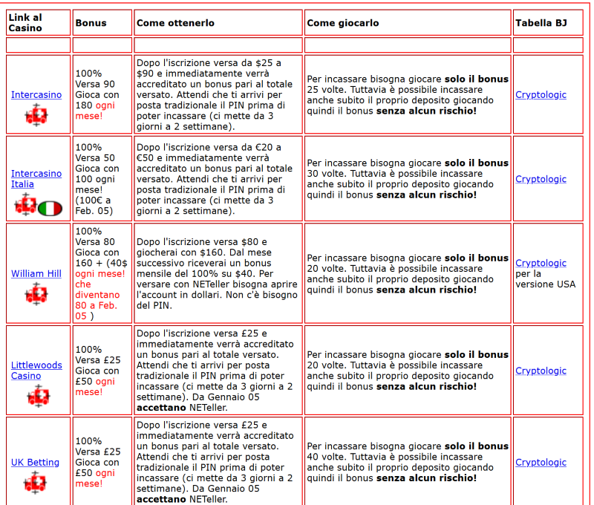Select Cryptologic link in UK Betting row

541,462
